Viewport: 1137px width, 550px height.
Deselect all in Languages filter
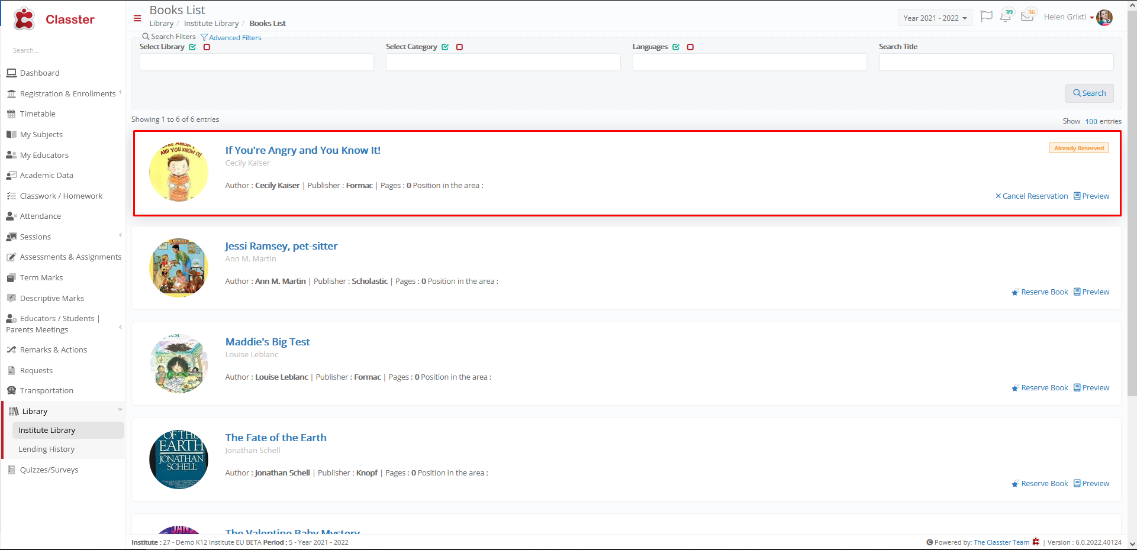coord(690,47)
